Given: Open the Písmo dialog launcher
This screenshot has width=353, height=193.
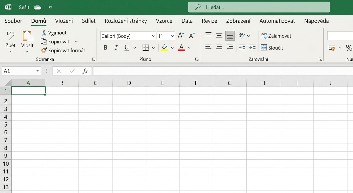Looking at the screenshot, I should pos(197,59).
